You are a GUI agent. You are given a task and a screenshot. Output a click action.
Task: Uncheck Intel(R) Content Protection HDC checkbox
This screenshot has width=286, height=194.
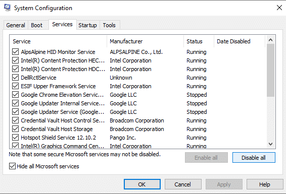pyautogui.click(x=15, y=69)
